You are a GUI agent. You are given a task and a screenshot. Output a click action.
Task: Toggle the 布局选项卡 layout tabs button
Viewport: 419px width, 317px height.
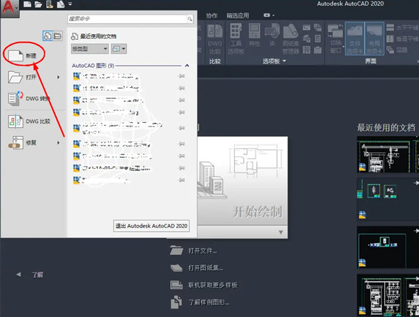[x=374, y=38]
